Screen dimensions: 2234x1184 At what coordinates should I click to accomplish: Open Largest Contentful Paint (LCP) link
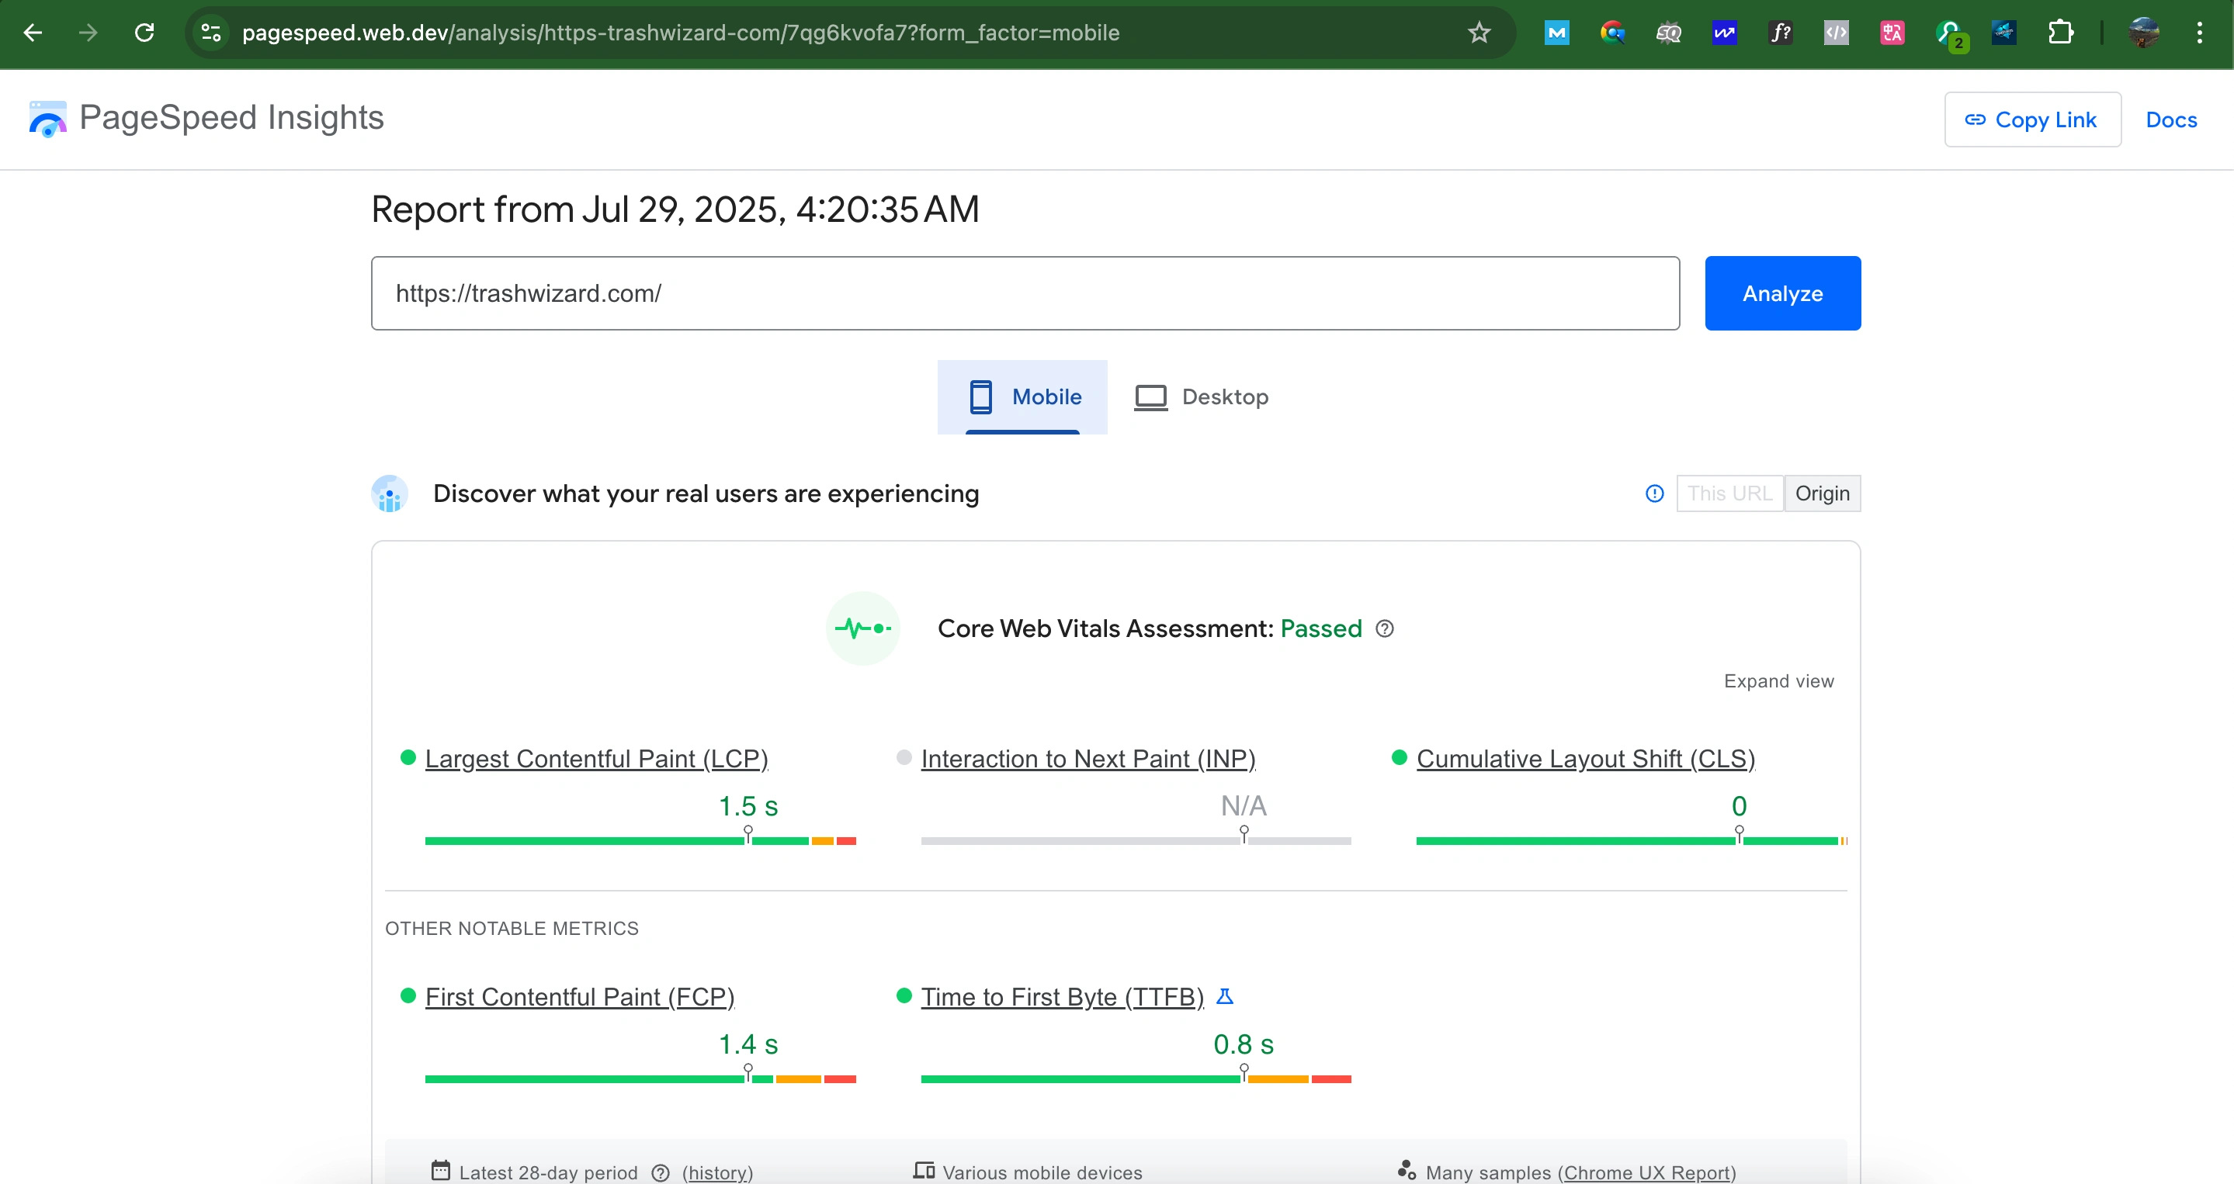pyautogui.click(x=596, y=758)
